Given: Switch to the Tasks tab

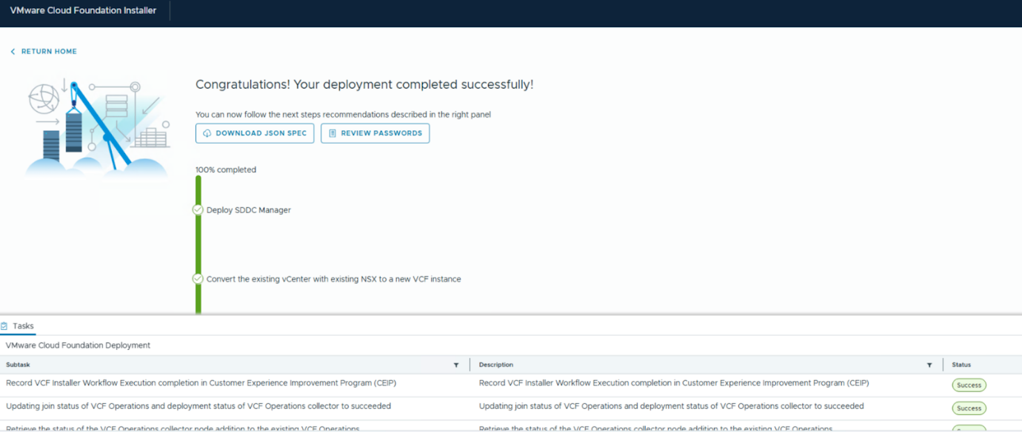Looking at the screenshot, I should (x=23, y=326).
